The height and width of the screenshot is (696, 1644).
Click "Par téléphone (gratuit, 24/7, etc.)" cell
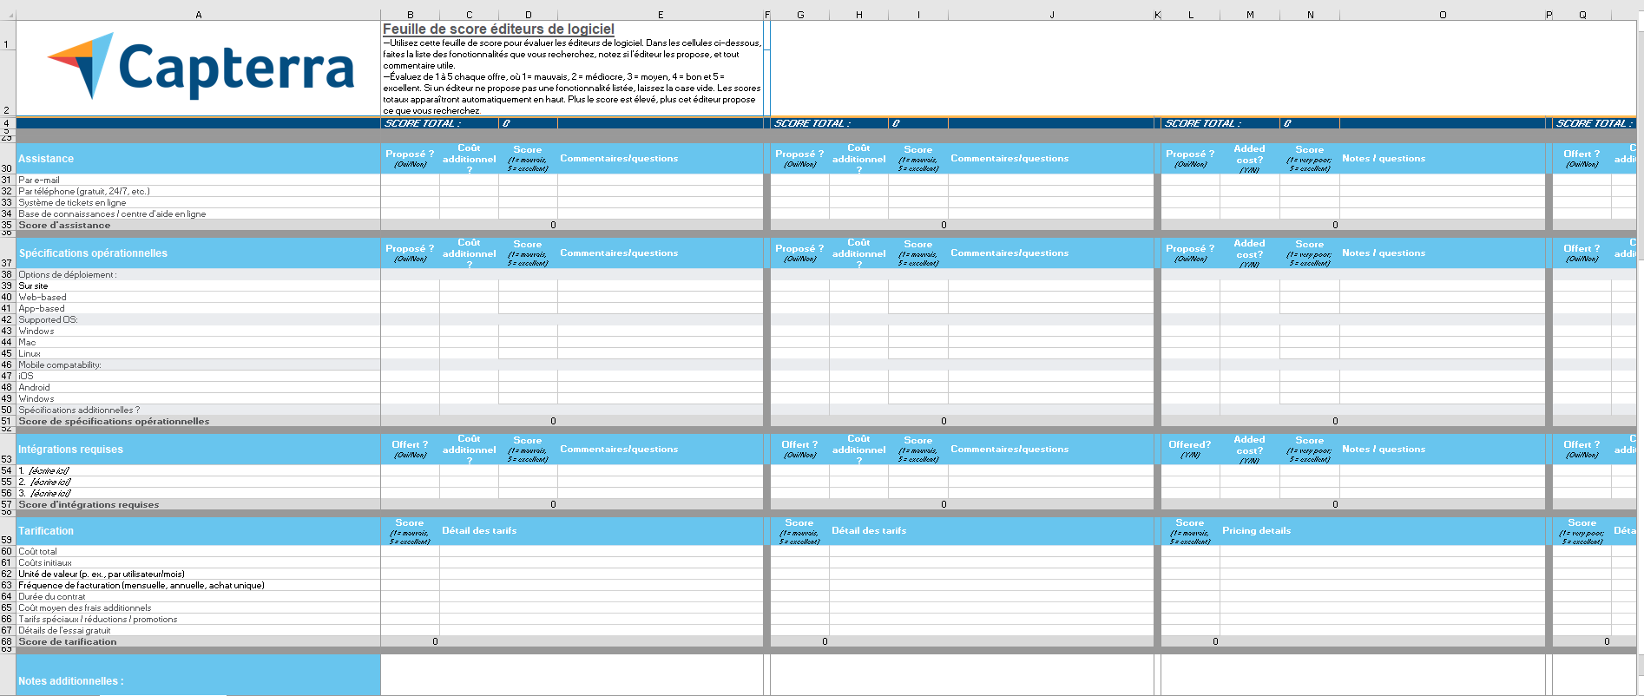pyautogui.click(x=198, y=191)
